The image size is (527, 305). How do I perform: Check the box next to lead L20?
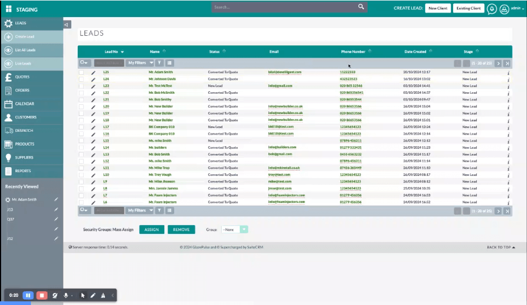click(x=82, y=106)
